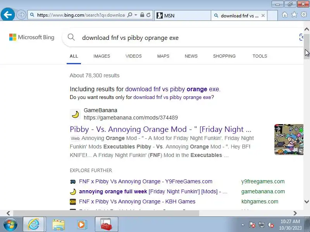Launch Windows Media Player taskbar icon

(x=81, y=225)
